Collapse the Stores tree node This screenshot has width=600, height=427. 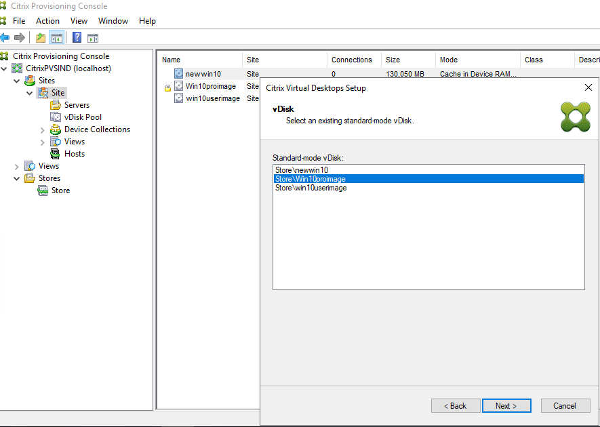[x=17, y=179]
